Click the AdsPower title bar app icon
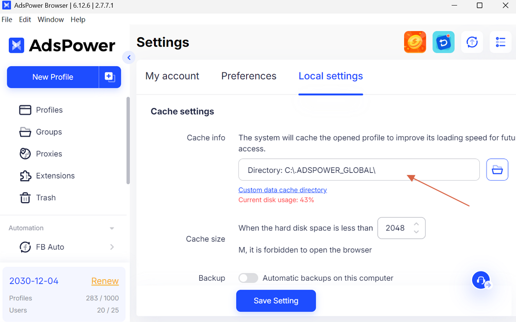Image resolution: width=516 pixels, height=322 pixels. [6, 5]
